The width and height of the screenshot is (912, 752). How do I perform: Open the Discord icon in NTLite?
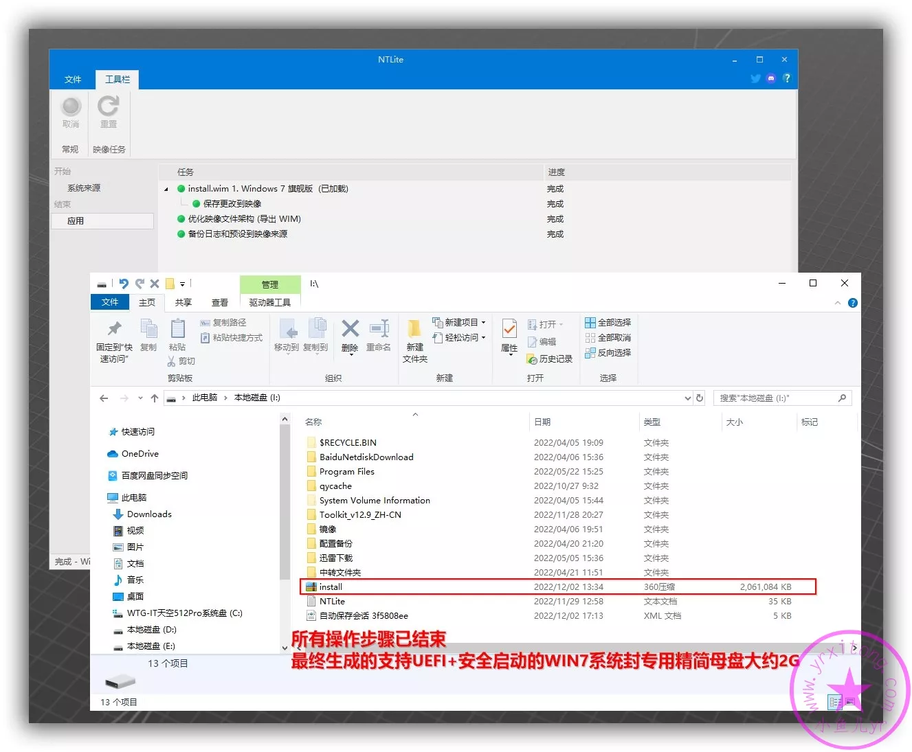[x=771, y=78]
